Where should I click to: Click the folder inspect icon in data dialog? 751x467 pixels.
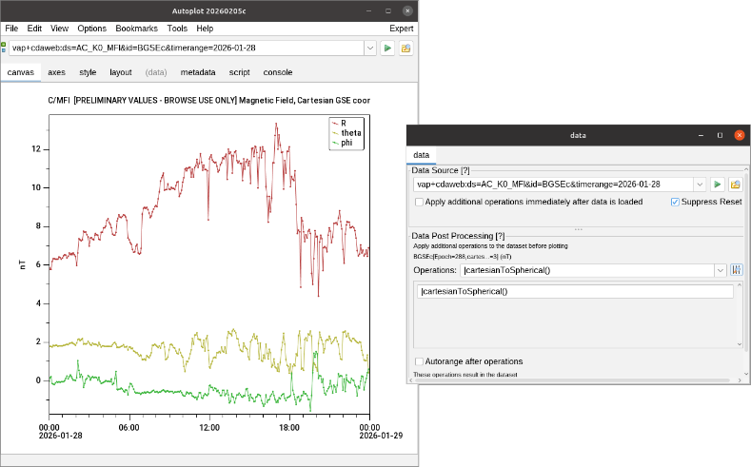point(736,185)
